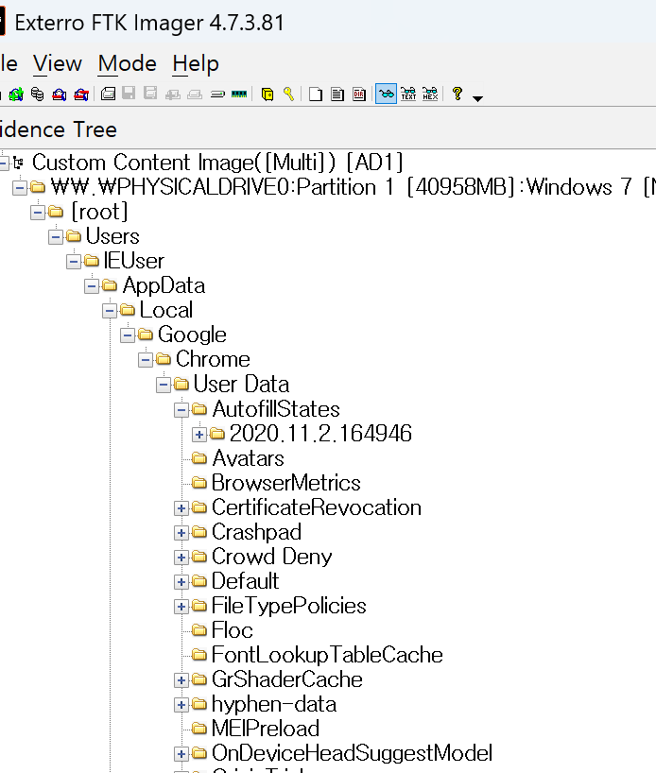Collapse the Users folder node

tap(56, 237)
